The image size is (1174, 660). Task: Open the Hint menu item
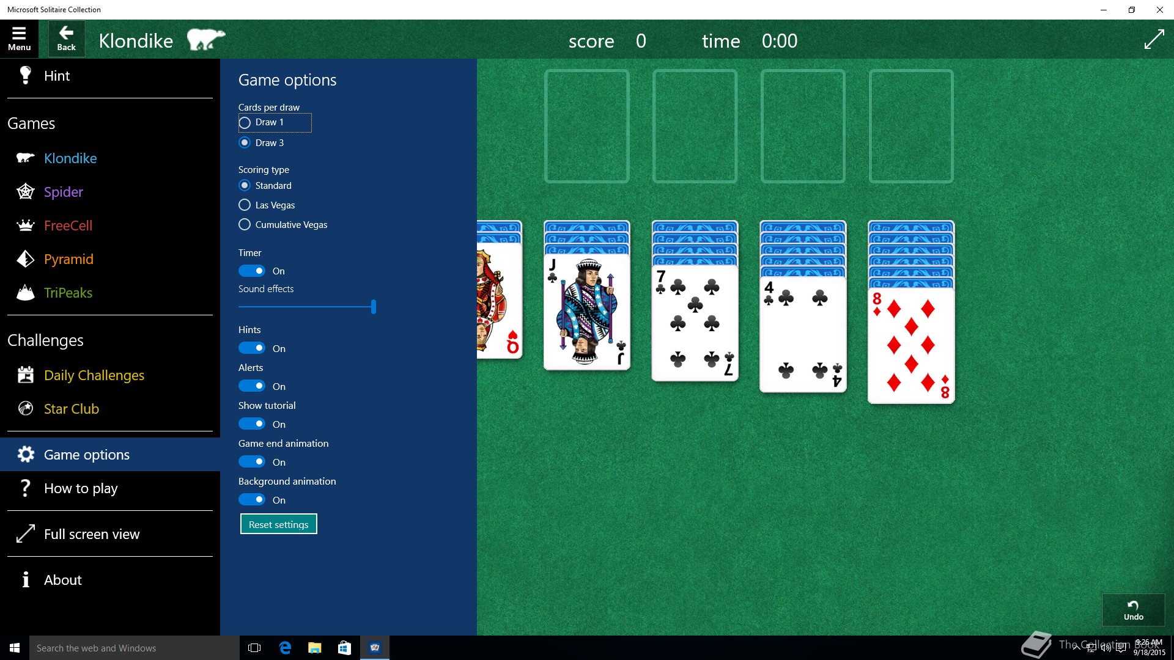110,75
